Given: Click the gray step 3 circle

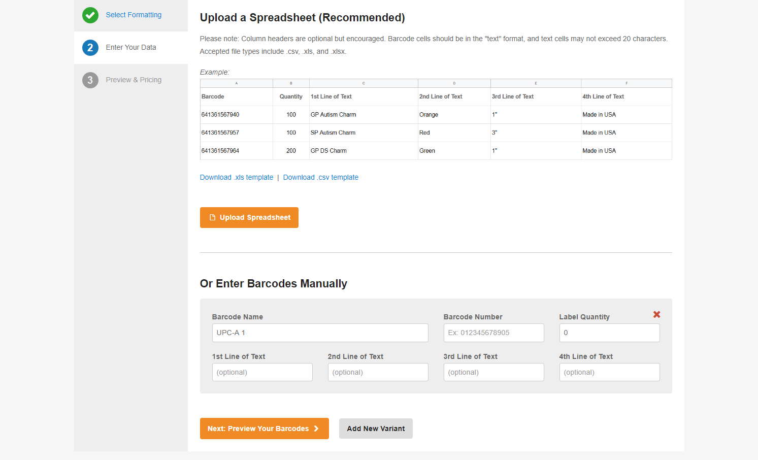Looking at the screenshot, I should (90, 80).
